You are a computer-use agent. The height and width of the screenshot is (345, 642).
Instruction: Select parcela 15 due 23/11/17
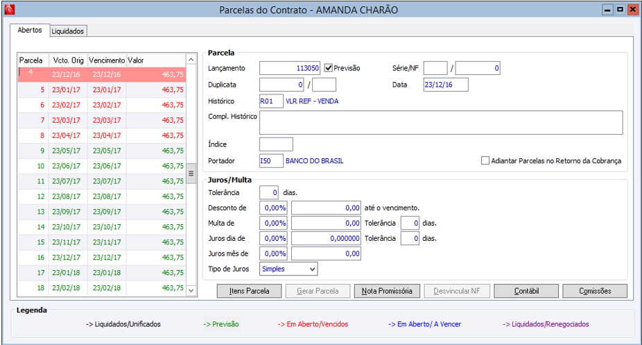pyautogui.click(x=102, y=242)
